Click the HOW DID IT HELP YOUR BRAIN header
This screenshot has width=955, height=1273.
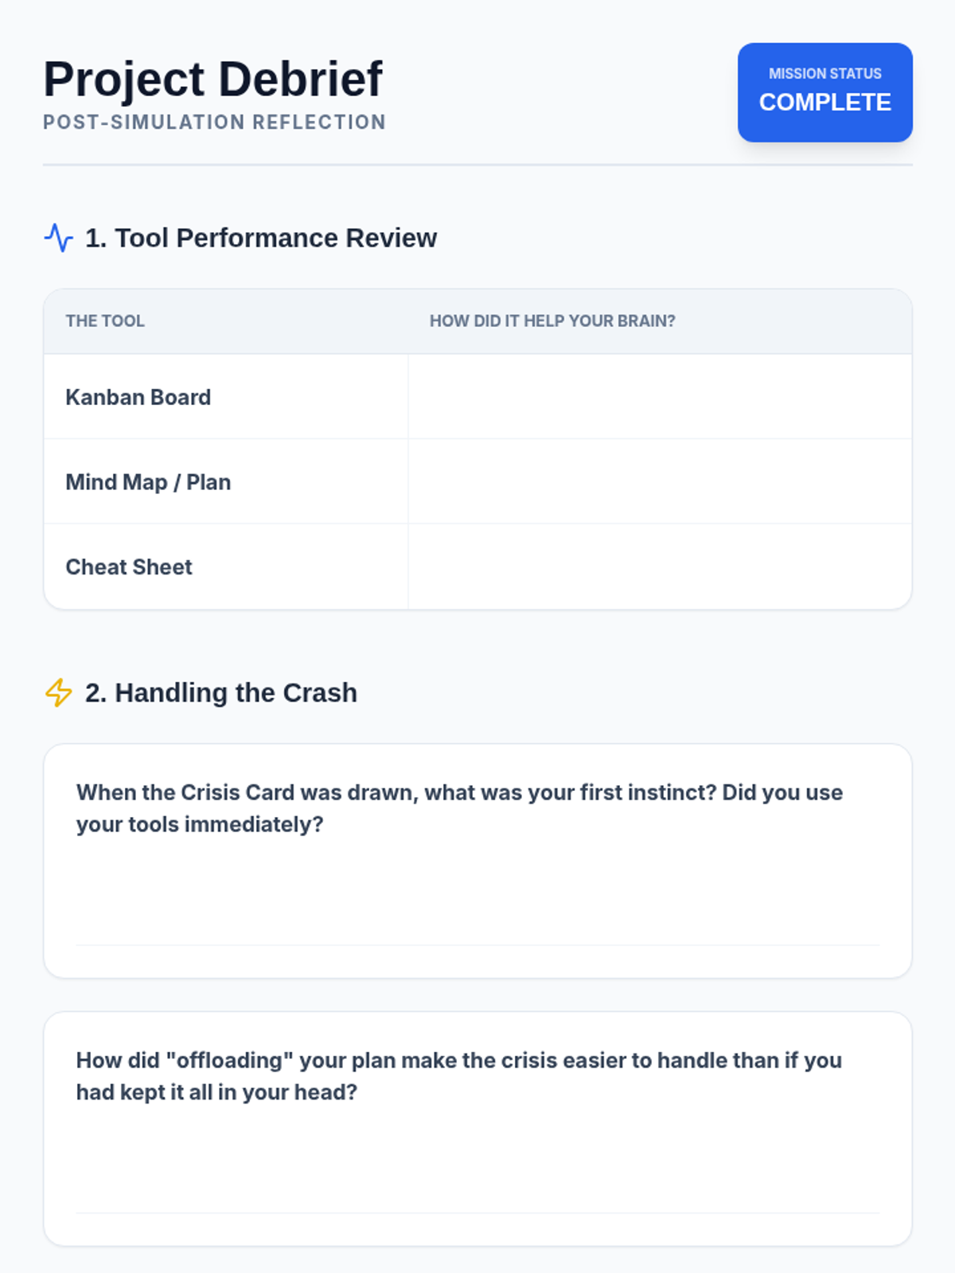pos(552,321)
